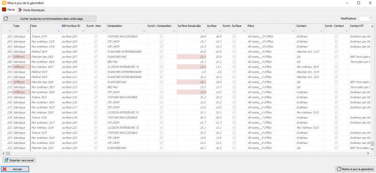Screen dimensions: 376x173
Task: Open the Pièce column filter dropdown
Action: click(x=293, y=31)
